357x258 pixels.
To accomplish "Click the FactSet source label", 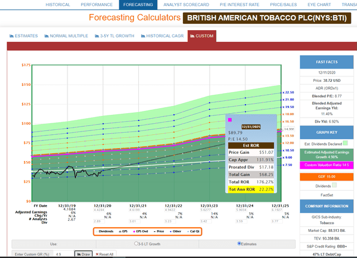I will coord(326,195).
